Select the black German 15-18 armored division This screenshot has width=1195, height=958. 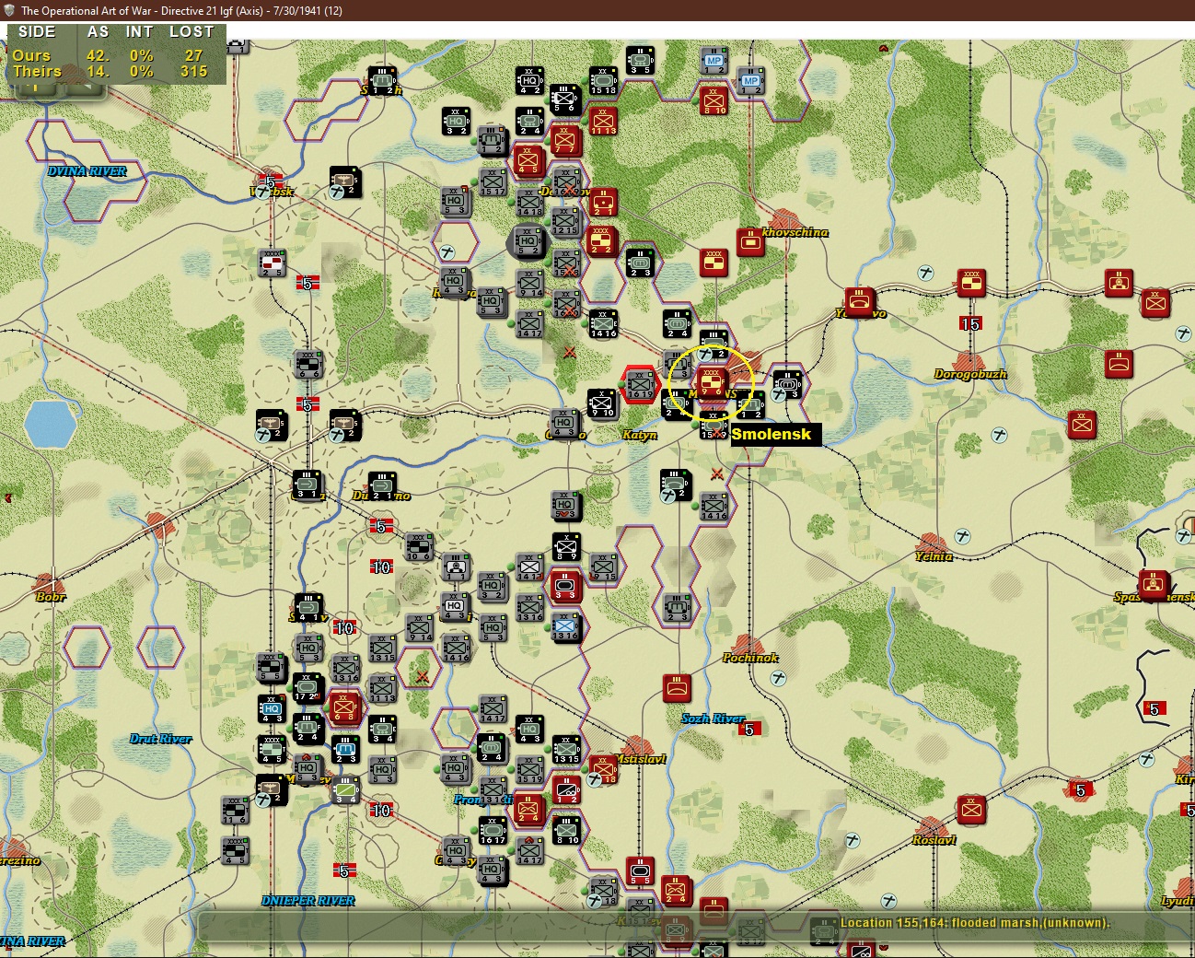tap(603, 80)
